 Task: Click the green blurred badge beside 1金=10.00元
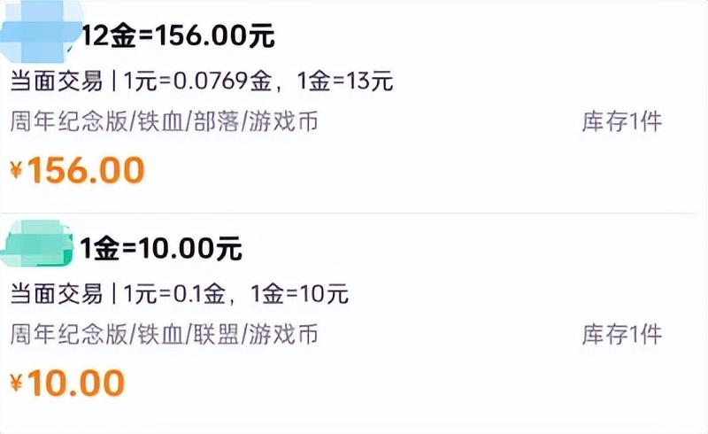pos(42,242)
